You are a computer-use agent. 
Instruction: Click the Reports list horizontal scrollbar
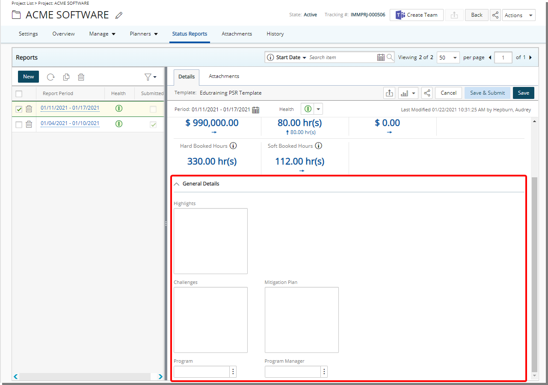tap(85, 377)
